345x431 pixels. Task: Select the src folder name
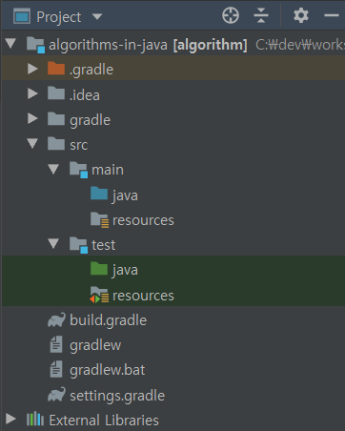click(78, 145)
